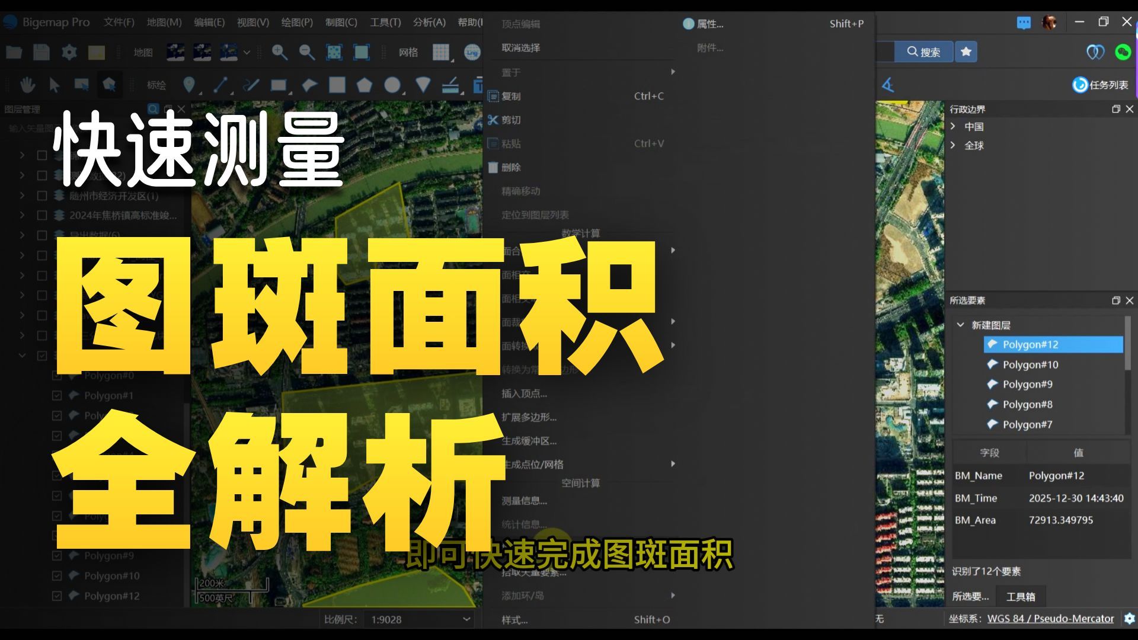Select the arrow pointer tool

click(55, 85)
